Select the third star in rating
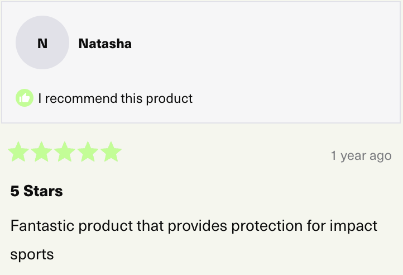This screenshot has width=403, height=275. coord(65,152)
